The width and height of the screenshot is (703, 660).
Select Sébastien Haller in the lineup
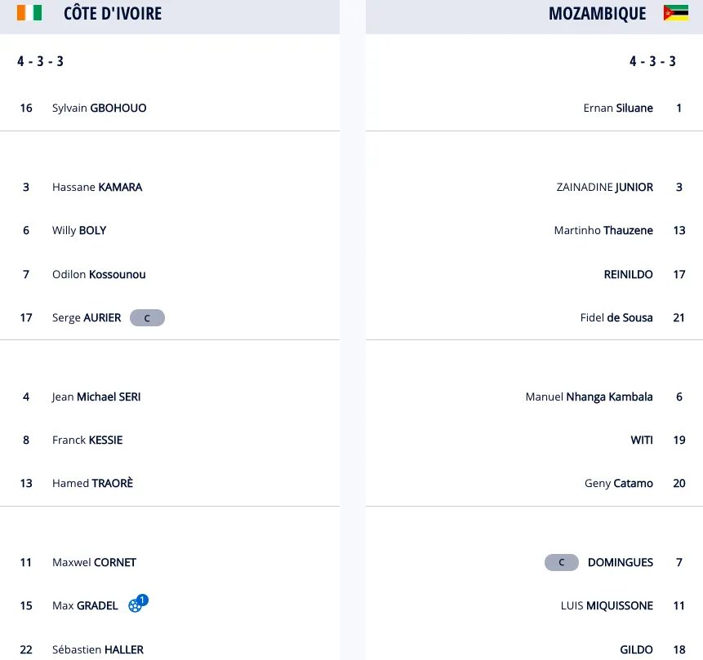pyautogui.click(x=97, y=650)
